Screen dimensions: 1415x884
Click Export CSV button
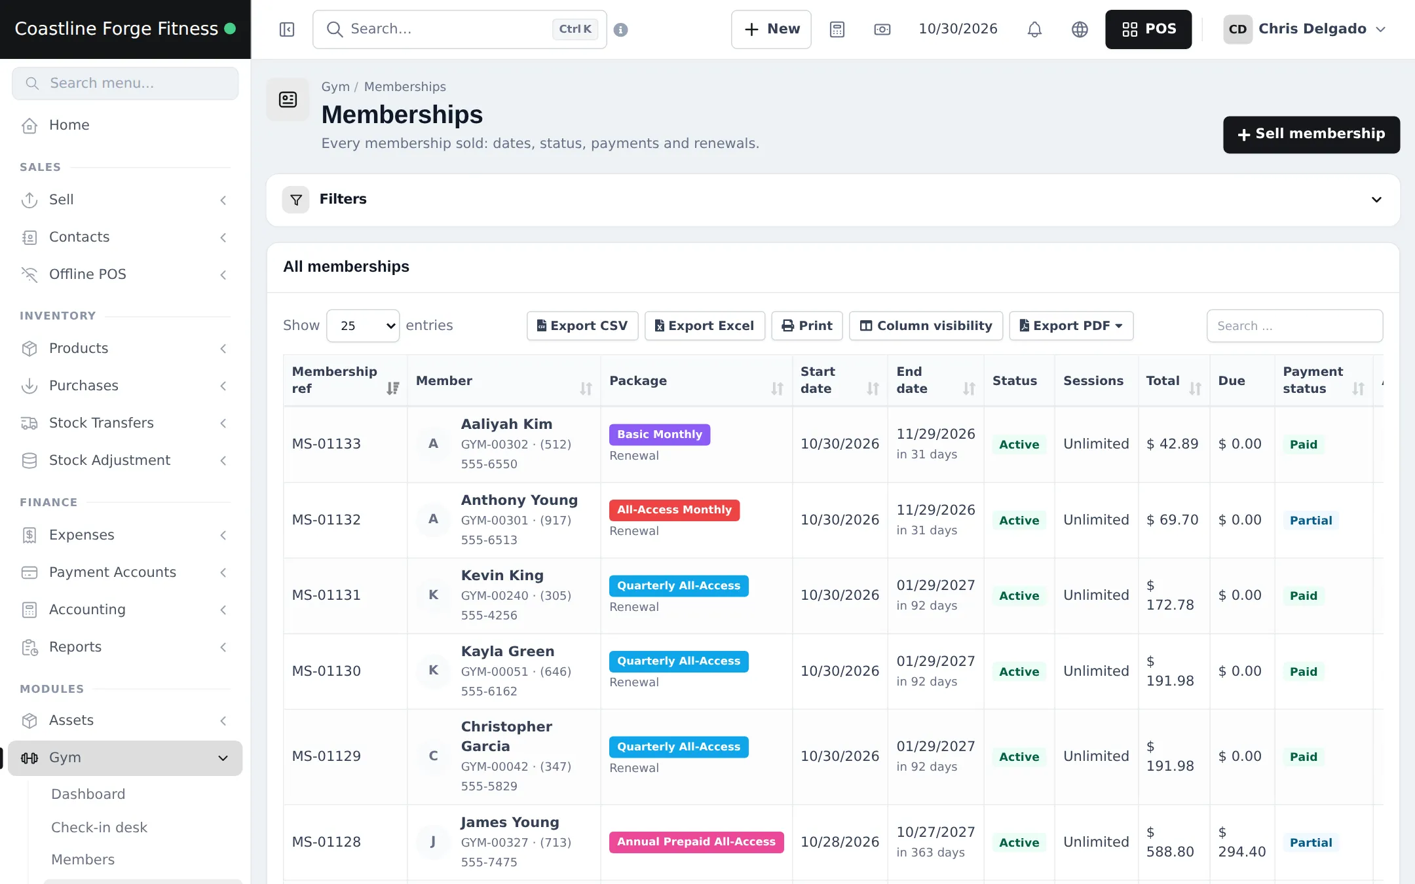click(582, 325)
